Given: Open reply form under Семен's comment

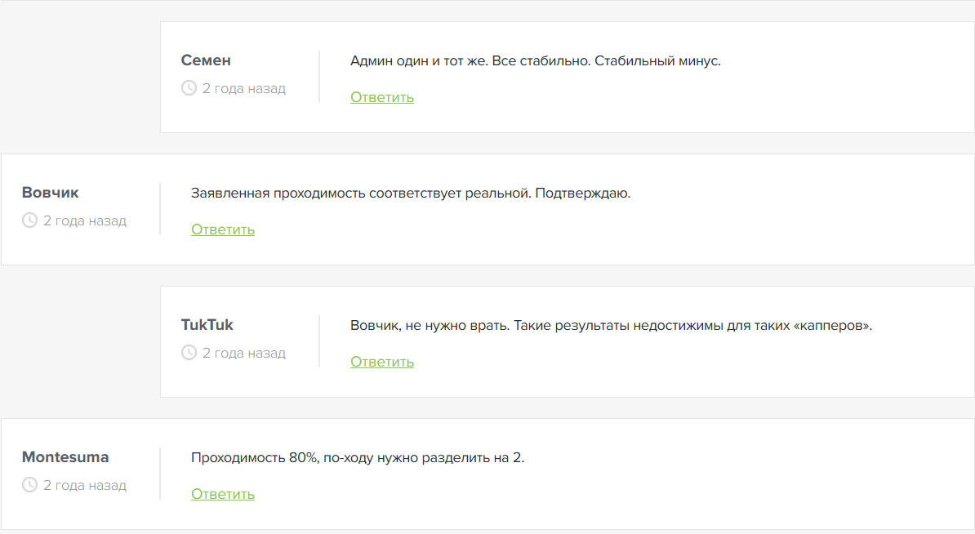Looking at the screenshot, I should [381, 96].
